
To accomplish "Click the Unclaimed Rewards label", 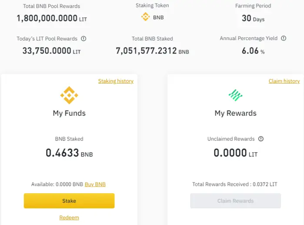I will [231, 139].
